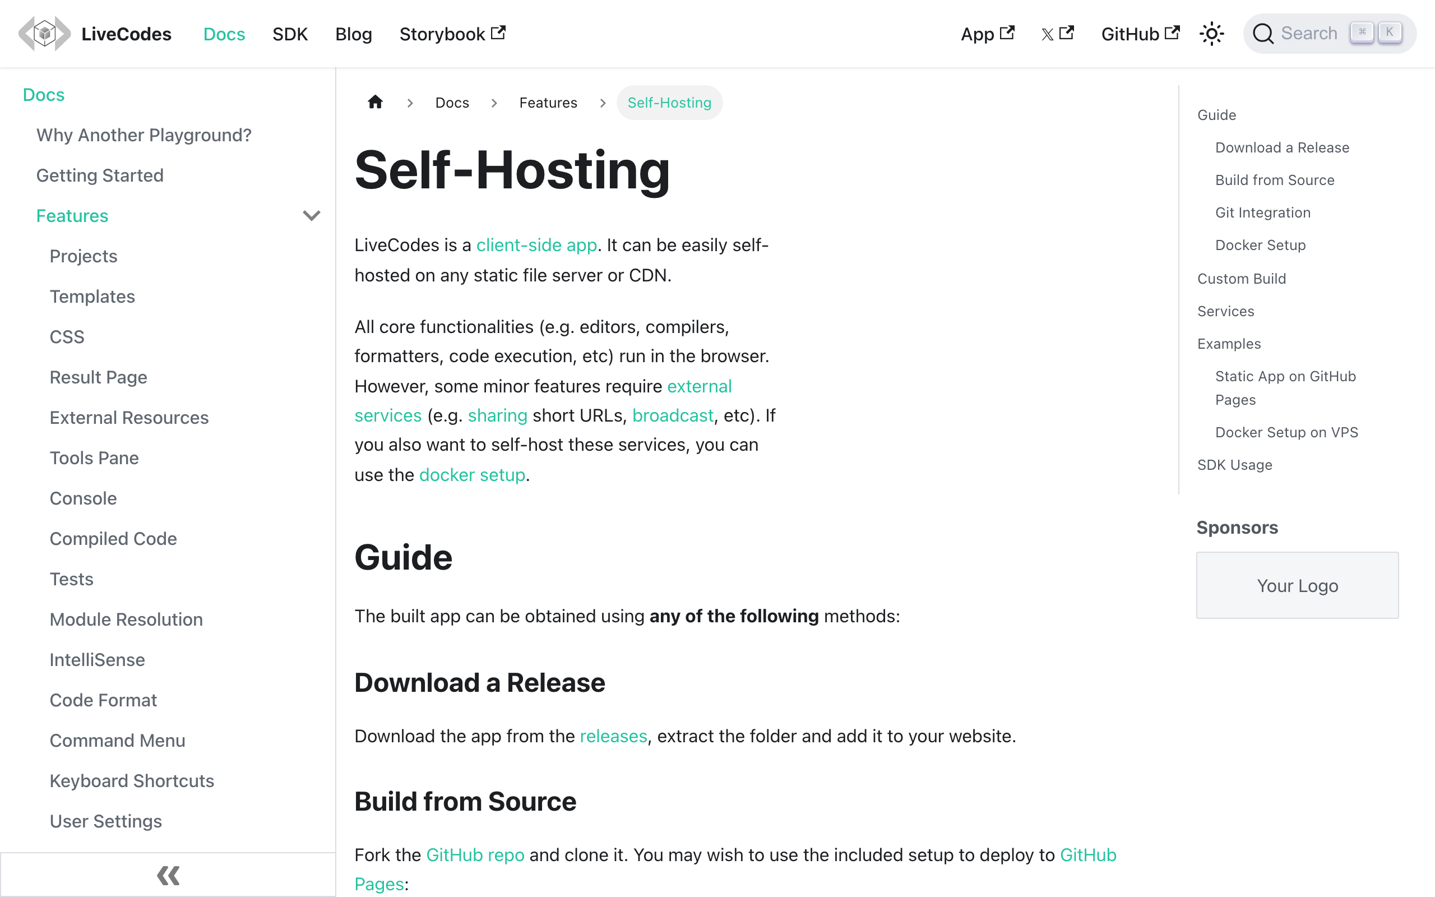Open the 'releases' link
This screenshot has height=897, width=1435.
point(613,736)
